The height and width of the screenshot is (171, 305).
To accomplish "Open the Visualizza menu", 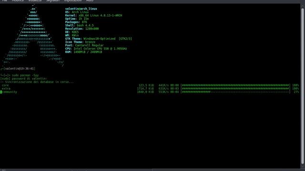I will click(35, 1).
